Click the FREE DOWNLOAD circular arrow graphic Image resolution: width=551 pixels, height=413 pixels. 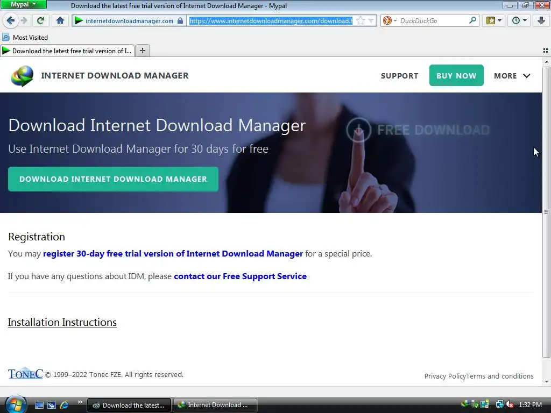(358, 130)
